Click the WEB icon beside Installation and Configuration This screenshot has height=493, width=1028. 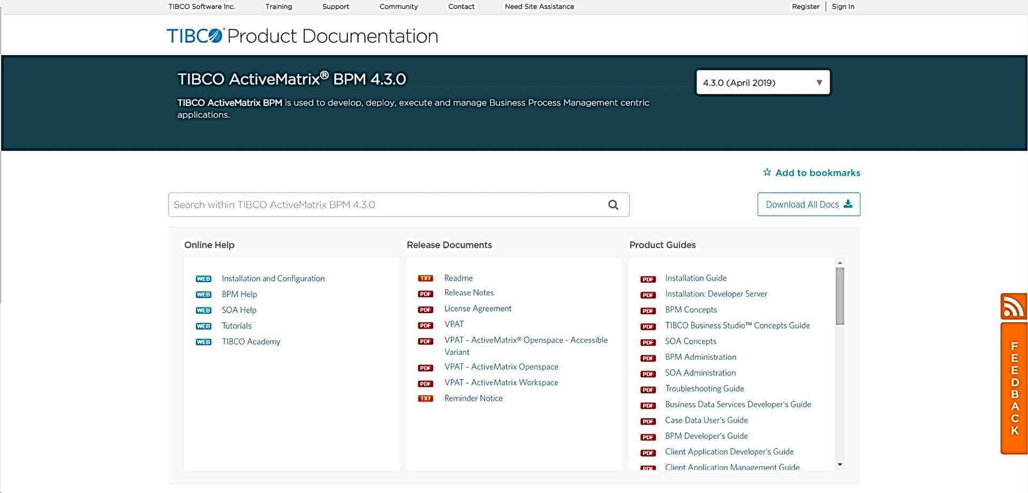coord(203,279)
